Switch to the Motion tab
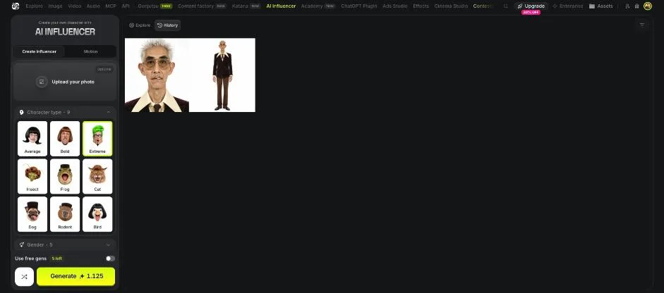This screenshot has height=293, width=664. pyautogui.click(x=90, y=51)
